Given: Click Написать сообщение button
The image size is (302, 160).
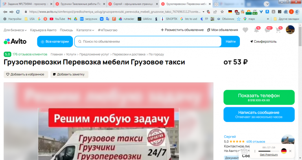Looking at the screenshot, I should tap(259, 114).
